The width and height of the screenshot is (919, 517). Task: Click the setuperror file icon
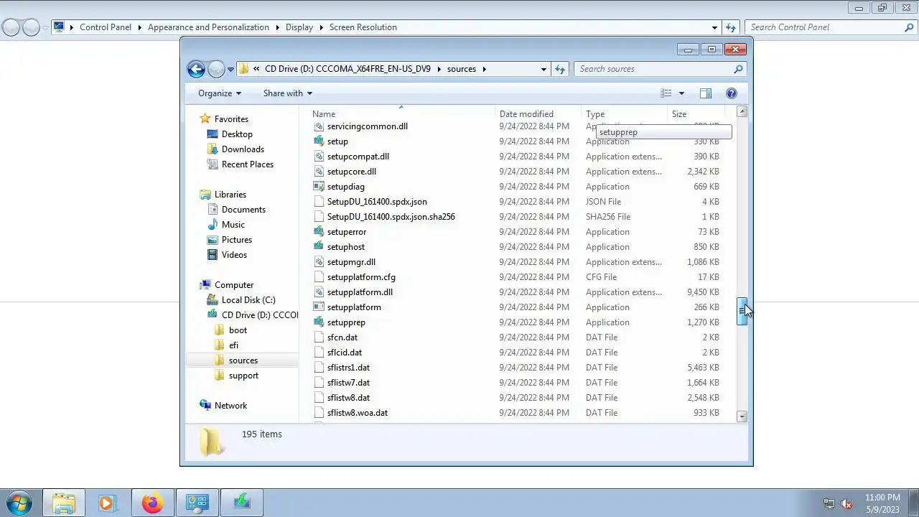[319, 232]
